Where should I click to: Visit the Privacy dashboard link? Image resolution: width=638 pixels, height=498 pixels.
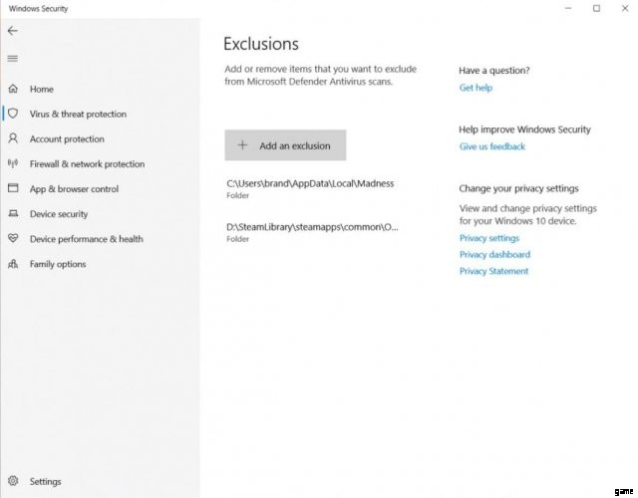tap(493, 255)
